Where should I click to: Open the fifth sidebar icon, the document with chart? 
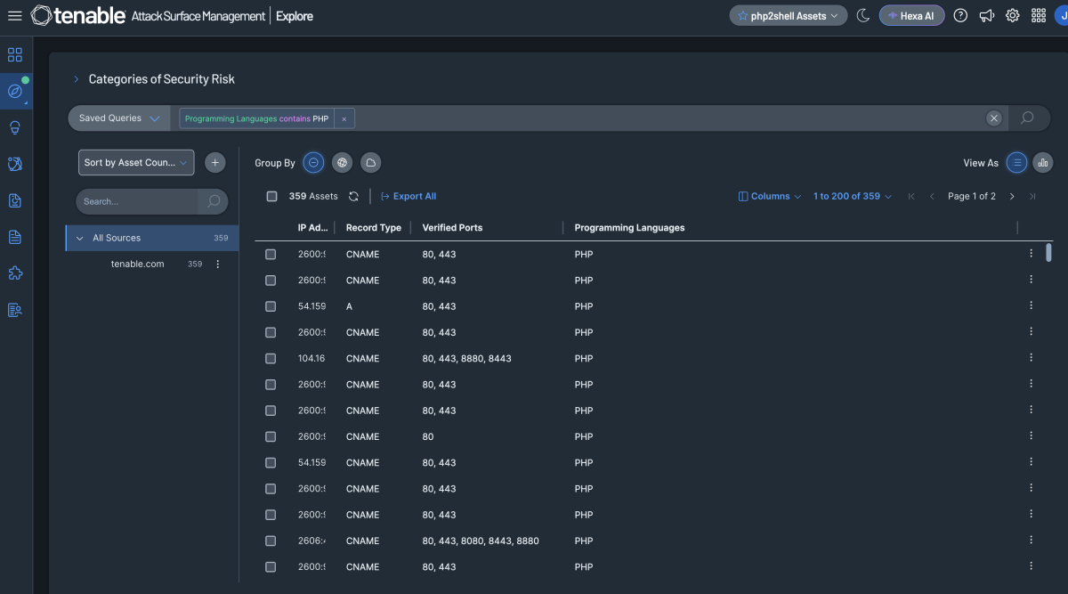(15, 200)
